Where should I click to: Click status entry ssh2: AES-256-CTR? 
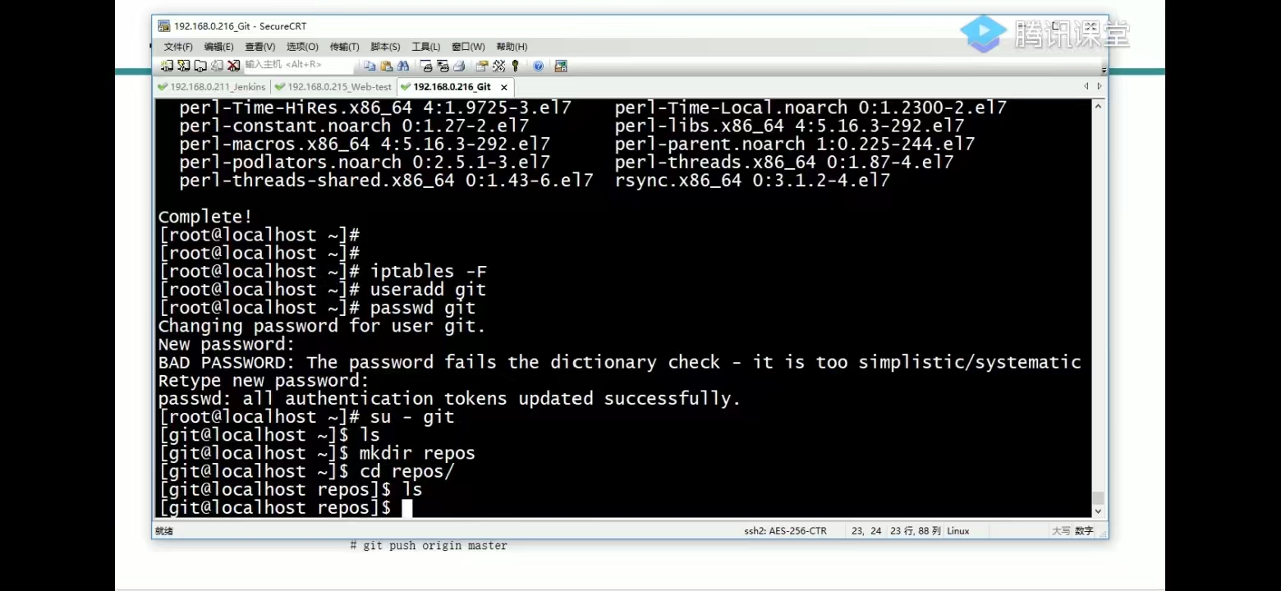(785, 531)
